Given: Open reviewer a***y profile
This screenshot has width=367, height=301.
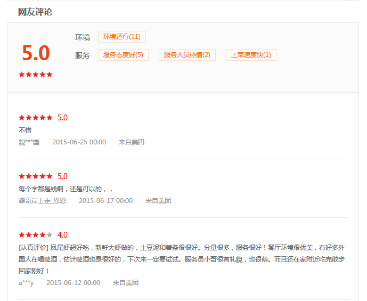Looking at the screenshot, I should 26,283.
